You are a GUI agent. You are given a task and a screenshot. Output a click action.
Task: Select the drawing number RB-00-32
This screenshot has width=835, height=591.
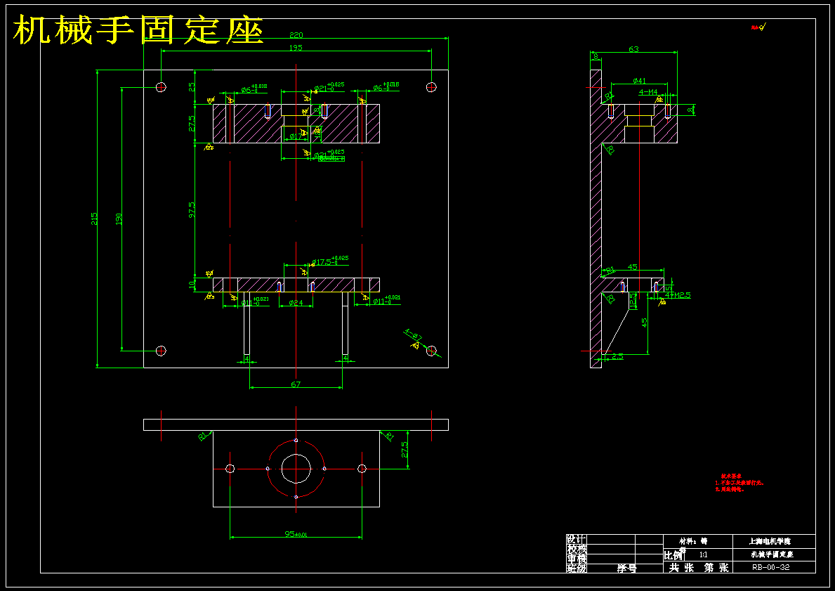point(770,568)
